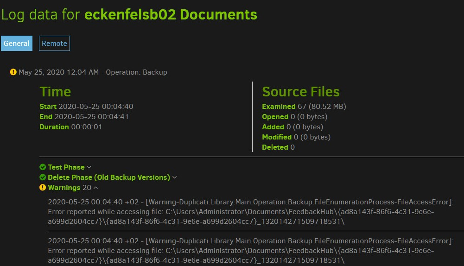
Task: Collapse the Warnings 20 list chevron
Action: [95, 188]
